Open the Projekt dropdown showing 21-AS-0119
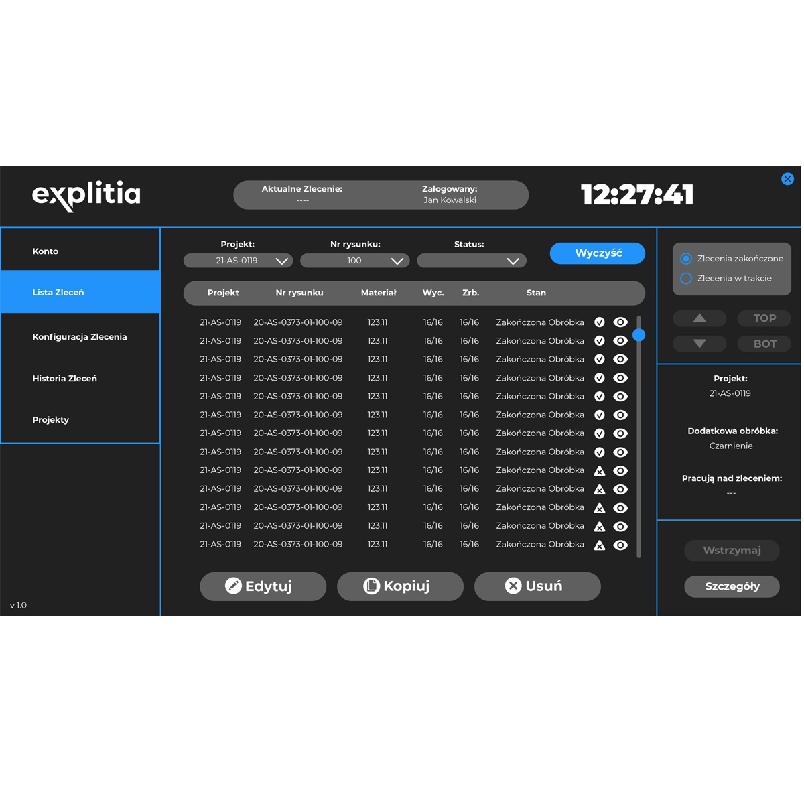Image resolution: width=804 pixels, height=804 pixels. 238,261
